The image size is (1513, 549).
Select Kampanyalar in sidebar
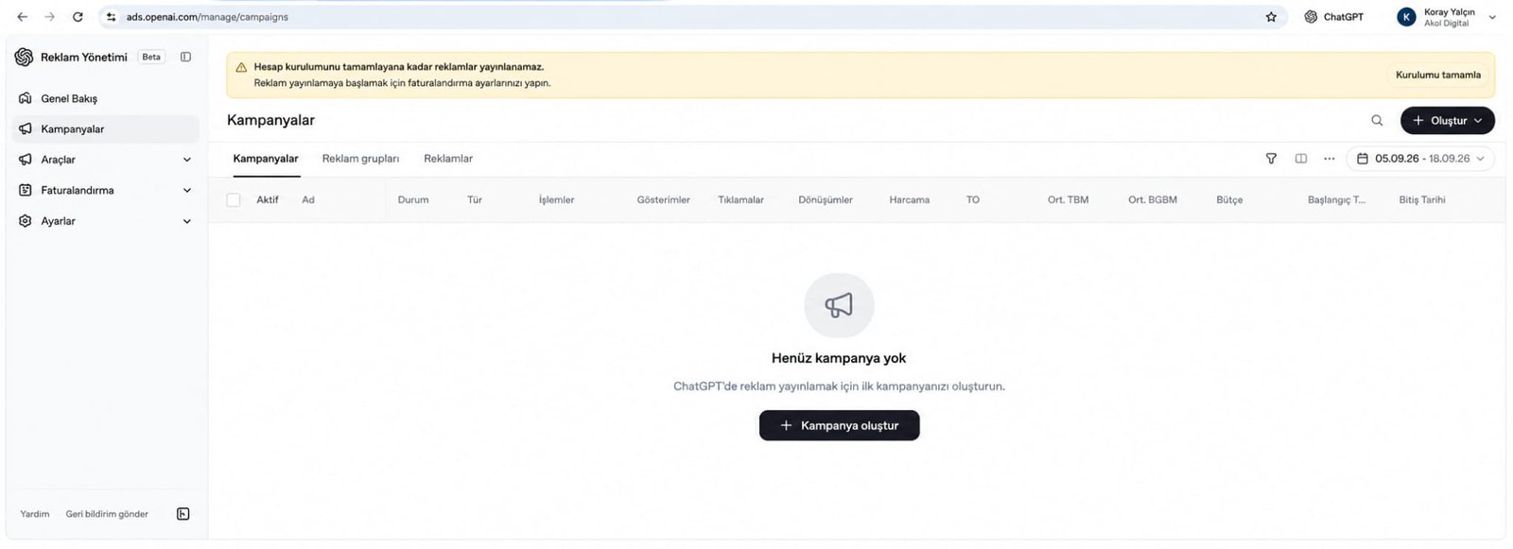click(106, 129)
